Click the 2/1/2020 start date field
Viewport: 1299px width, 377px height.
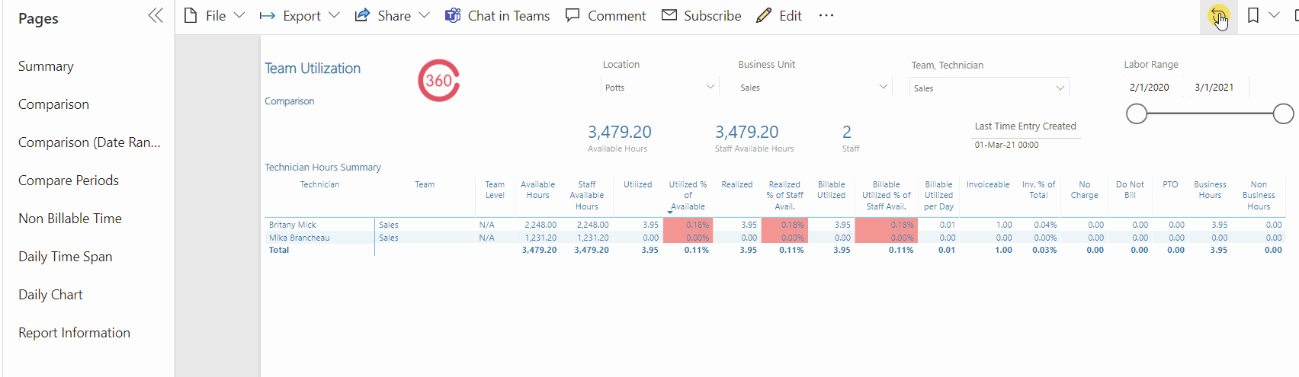coord(1149,88)
